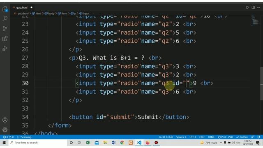Open the clock and date flyout

click(x=248, y=143)
